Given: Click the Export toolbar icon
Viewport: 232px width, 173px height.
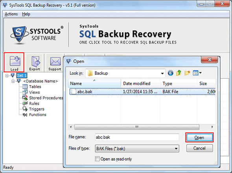Looking at the screenshot, I should pos(35,63).
